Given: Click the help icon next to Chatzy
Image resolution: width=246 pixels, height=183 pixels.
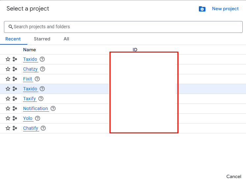Looking at the screenshot, I should [x=43, y=69].
